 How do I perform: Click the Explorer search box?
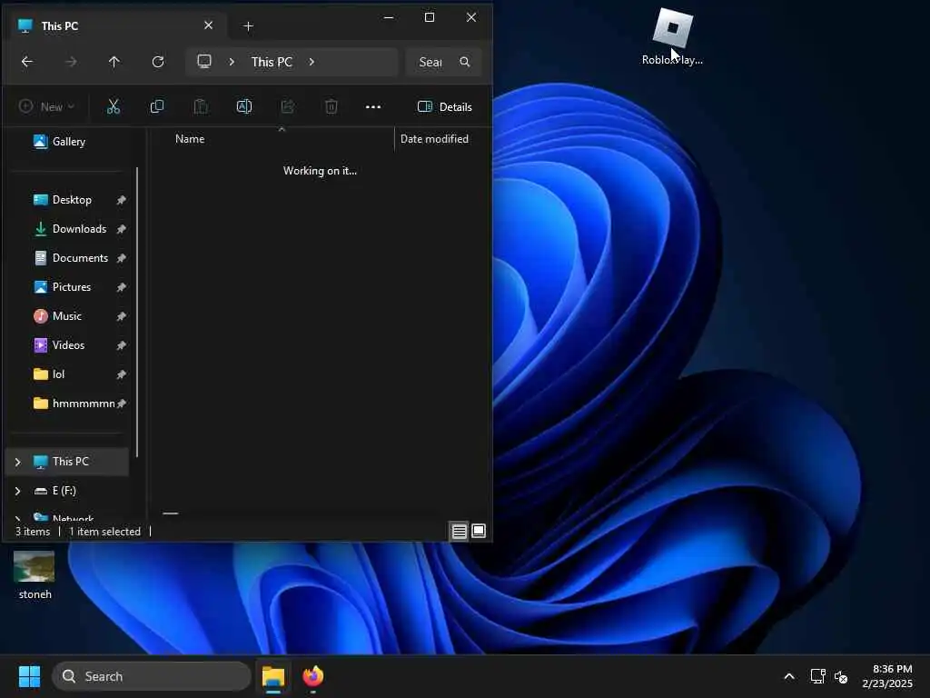[443, 62]
